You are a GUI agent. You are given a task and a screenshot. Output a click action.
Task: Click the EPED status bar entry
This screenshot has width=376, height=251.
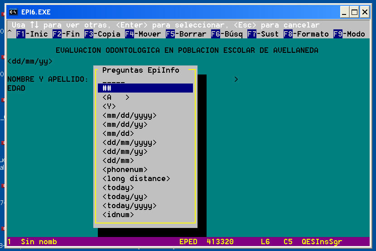point(188,242)
